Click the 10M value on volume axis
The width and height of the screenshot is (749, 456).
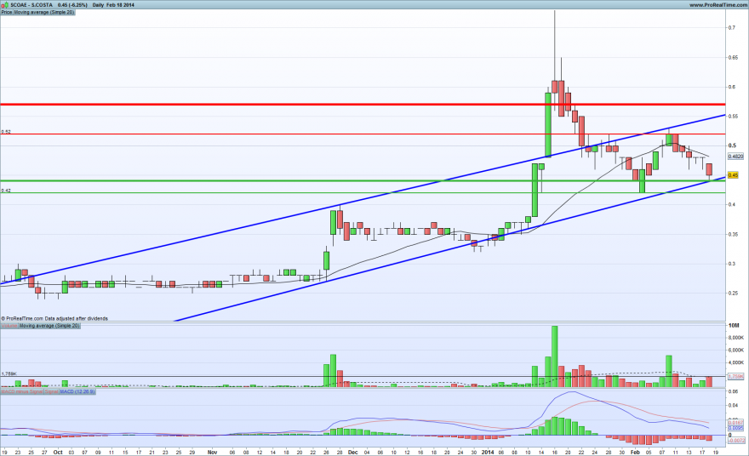[734, 325]
